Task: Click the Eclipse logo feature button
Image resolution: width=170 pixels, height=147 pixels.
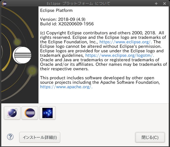Action: coord(30,113)
